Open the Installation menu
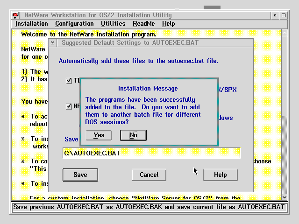The image size is (299, 224). coord(32,24)
